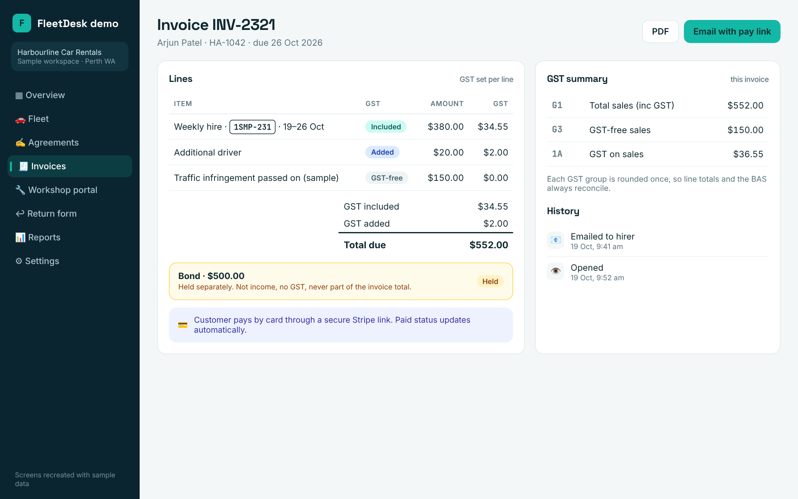Click the Weekly hire line item text
The width and height of the screenshot is (798, 499).
click(x=249, y=127)
